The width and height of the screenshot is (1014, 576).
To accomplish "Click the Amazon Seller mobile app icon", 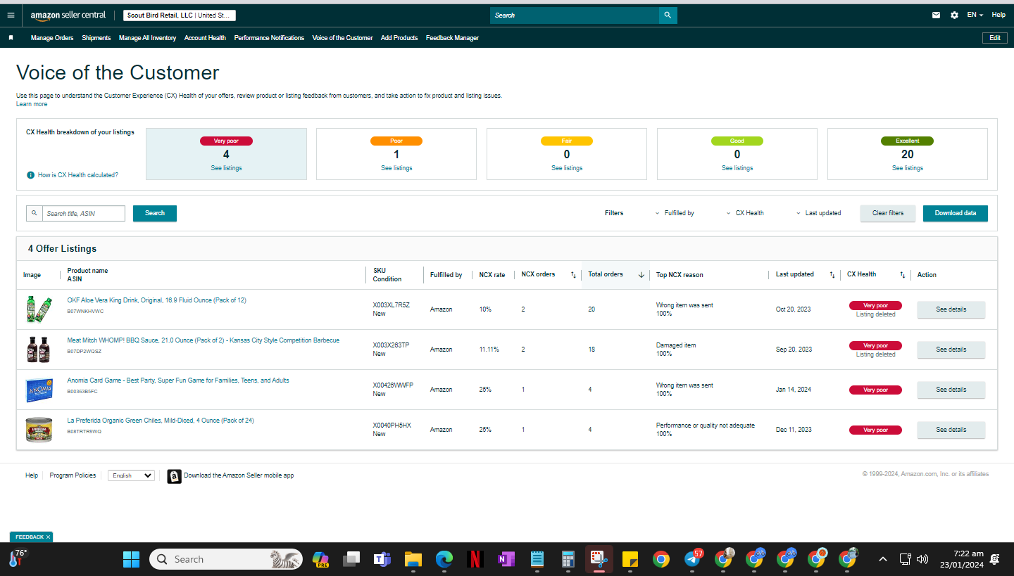I will [174, 476].
